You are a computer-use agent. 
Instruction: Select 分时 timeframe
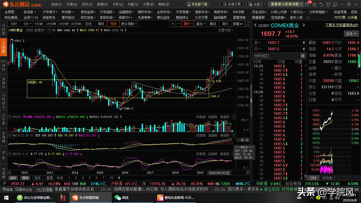coord(13,24)
